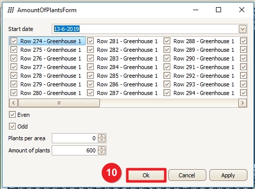Toggle Row 285 - Greenhouse 1 checkbox
Viewport: 255px width, 189px height.
pos(90,76)
